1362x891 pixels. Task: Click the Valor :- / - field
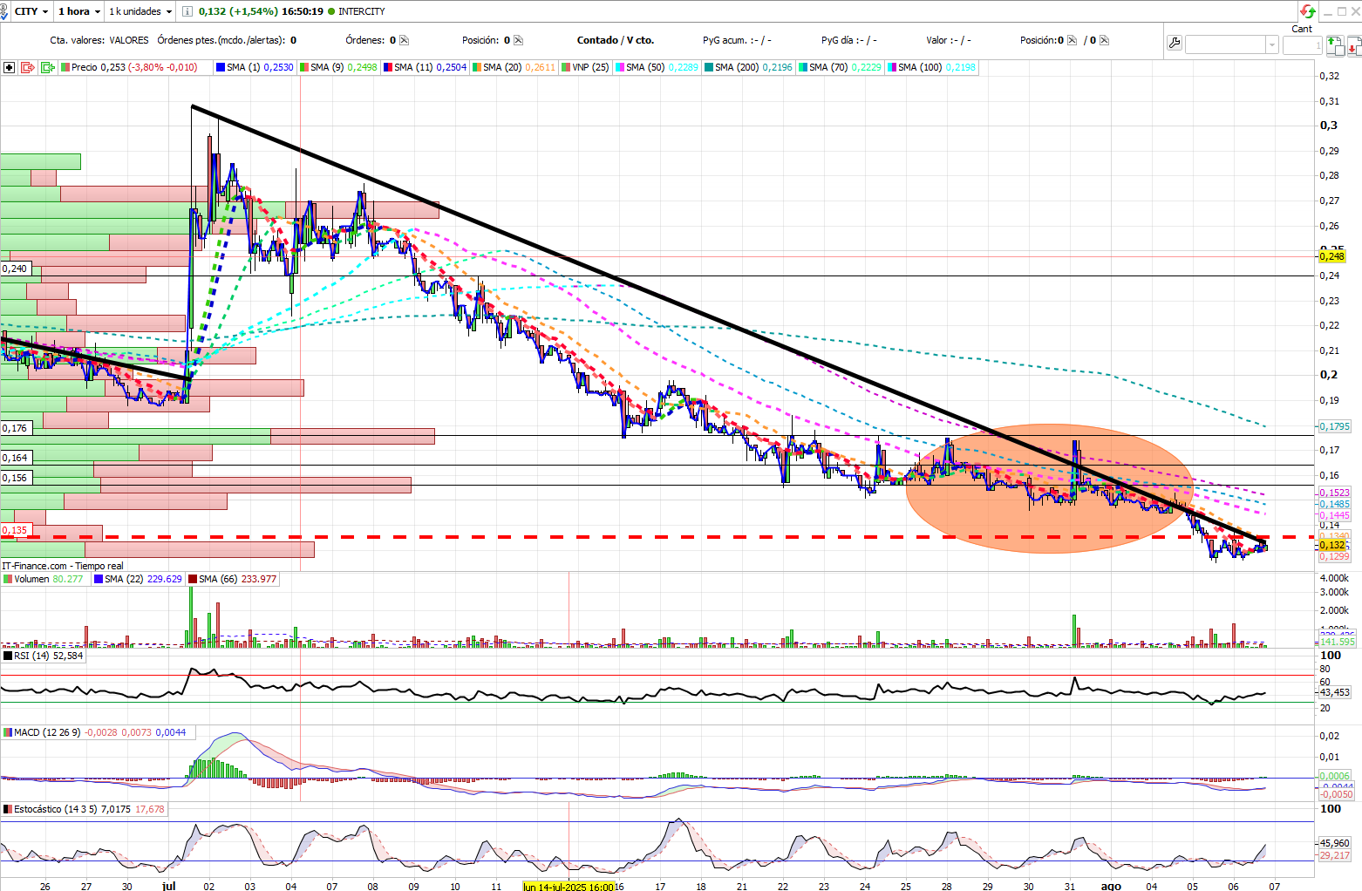949,40
